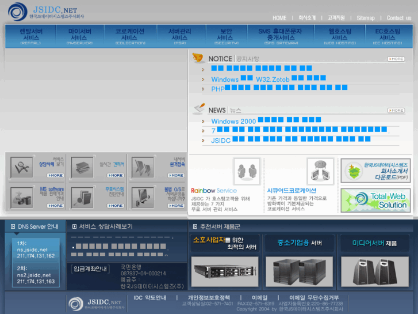Open the news item starting with 7
This screenshot has height=314, width=418.
300,130
